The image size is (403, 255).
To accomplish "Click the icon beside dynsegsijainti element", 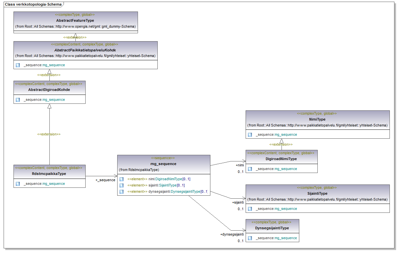I will click(x=121, y=191).
